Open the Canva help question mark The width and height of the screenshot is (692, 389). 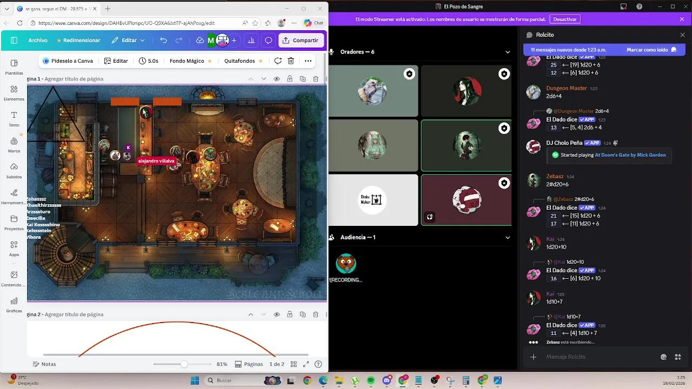318,364
